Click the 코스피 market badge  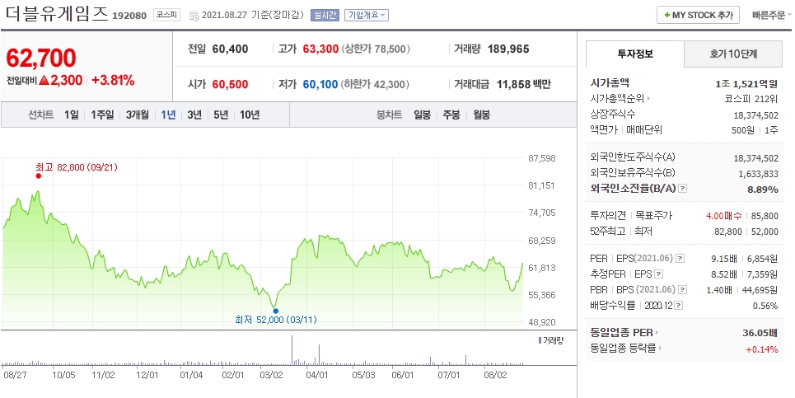coord(167,15)
